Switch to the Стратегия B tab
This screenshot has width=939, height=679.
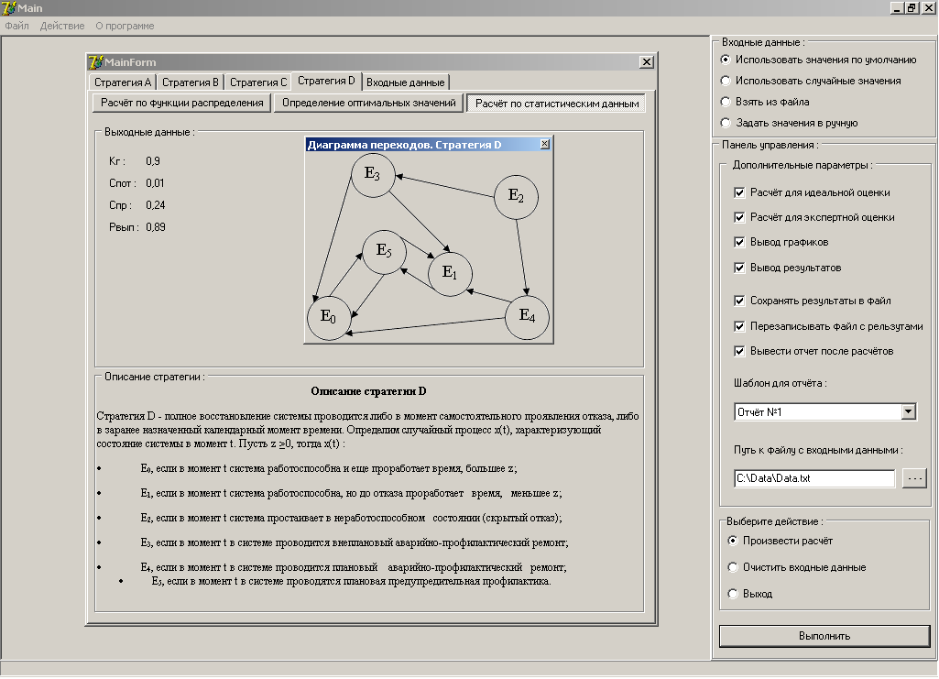pyautogui.click(x=191, y=82)
